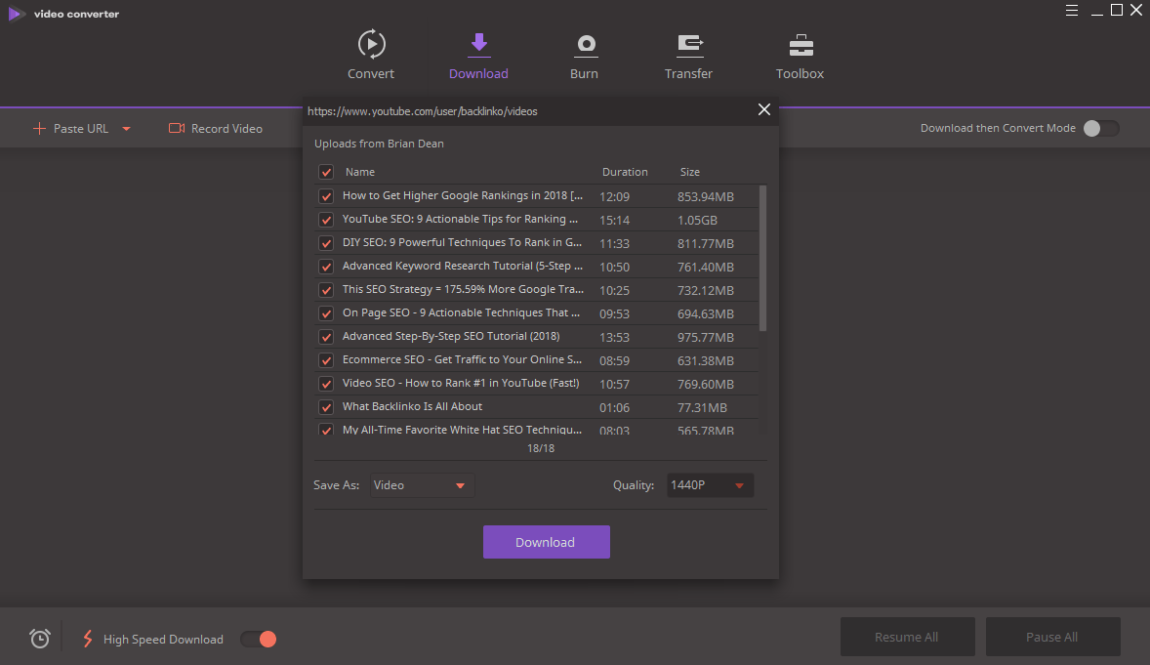Click 'Uploads from Brian Dean' heading
This screenshot has width=1150, height=665.
[x=379, y=144]
